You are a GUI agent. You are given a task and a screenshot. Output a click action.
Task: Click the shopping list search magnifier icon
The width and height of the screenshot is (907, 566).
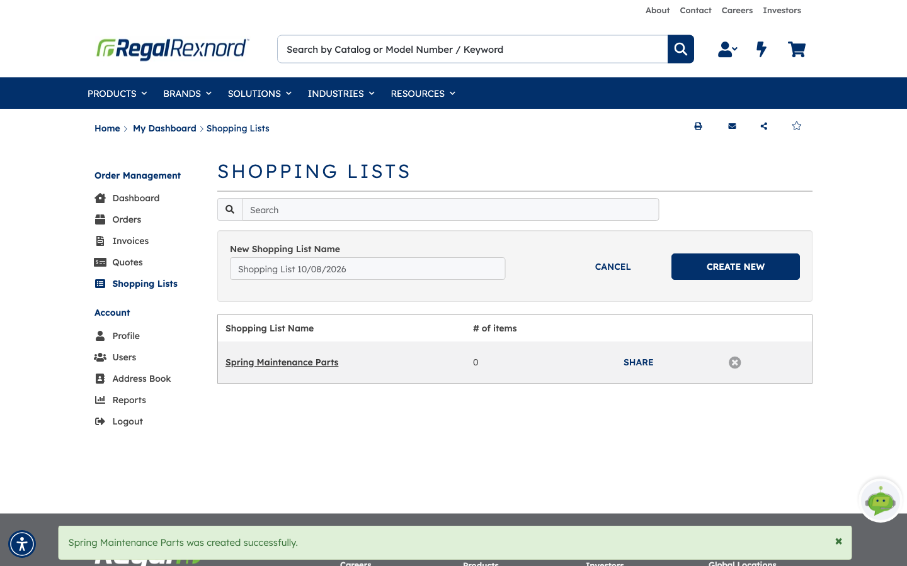(x=230, y=209)
